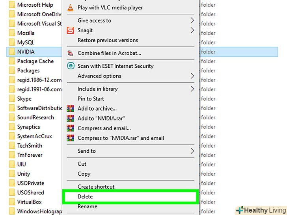Click the SoundResearch folder icon
The height and width of the screenshot is (215, 287).
(x=12, y=117)
